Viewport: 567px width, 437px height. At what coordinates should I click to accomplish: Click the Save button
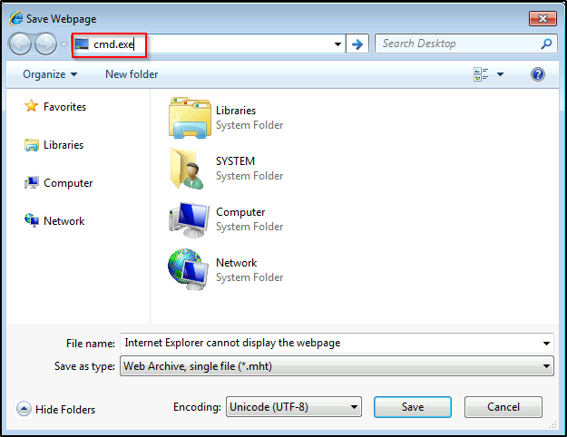[413, 408]
